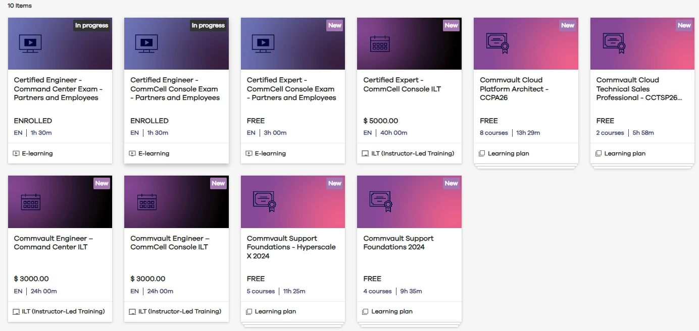Screen dimensions: 699x331
Task: Click certificate icon on CCTSP26 card
Action: (614, 43)
